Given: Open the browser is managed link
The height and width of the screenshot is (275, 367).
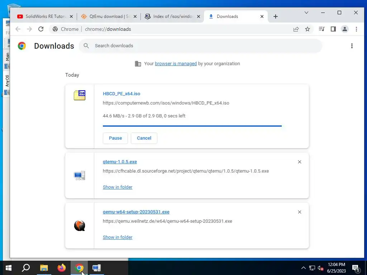Looking at the screenshot, I should 176,64.
